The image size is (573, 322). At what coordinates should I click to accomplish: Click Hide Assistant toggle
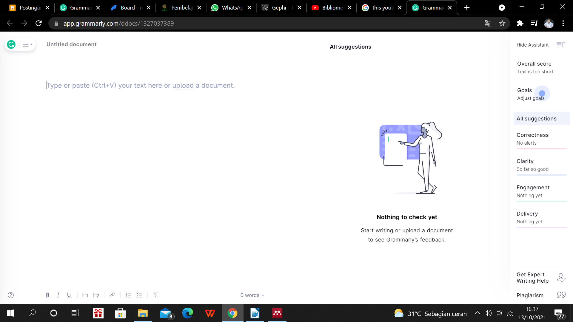(x=532, y=45)
